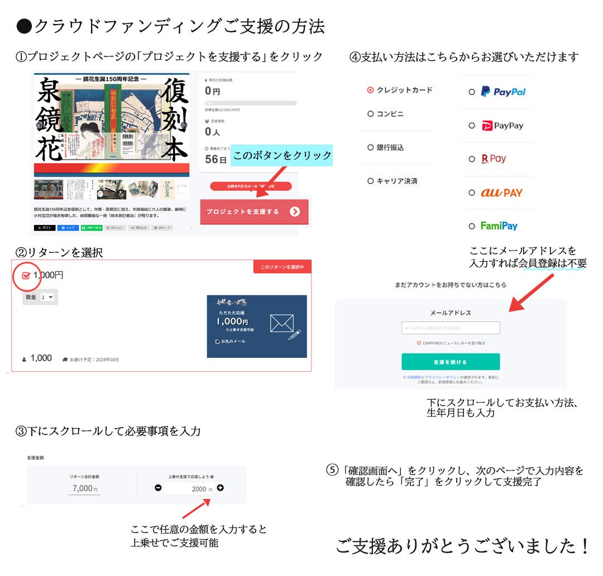This screenshot has height=576, width=603.
Task: Choose PayPal as the payment method
Action: (x=472, y=92)
